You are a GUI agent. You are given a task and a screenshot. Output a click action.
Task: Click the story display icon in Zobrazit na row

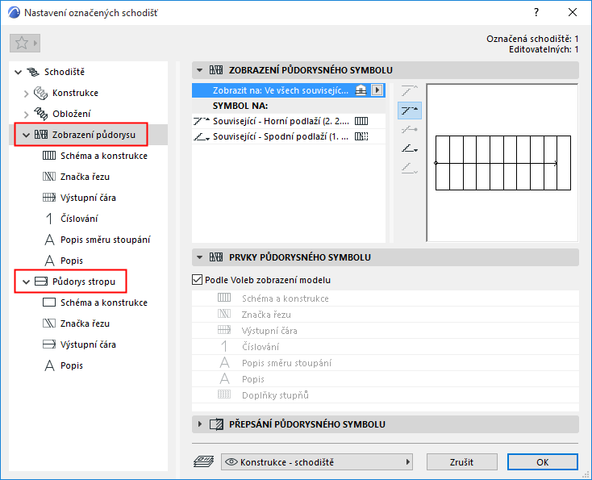(x=361, y=90)
